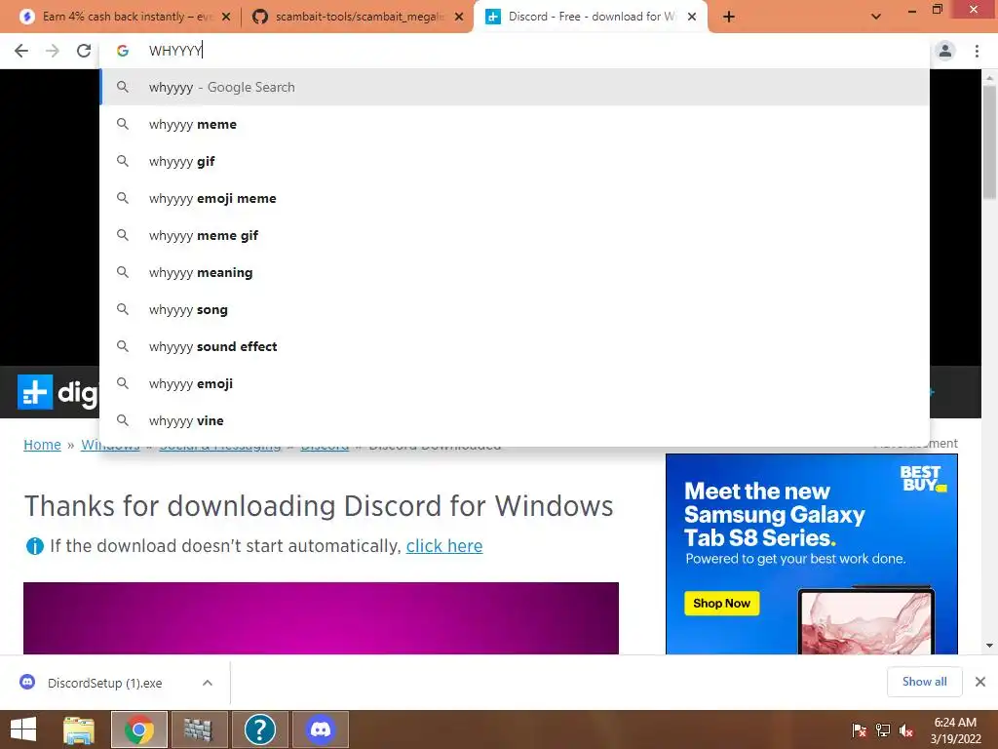Screen dimensions: 998x749
Task: Click the 'click here' download link
Action: point(444,546)
